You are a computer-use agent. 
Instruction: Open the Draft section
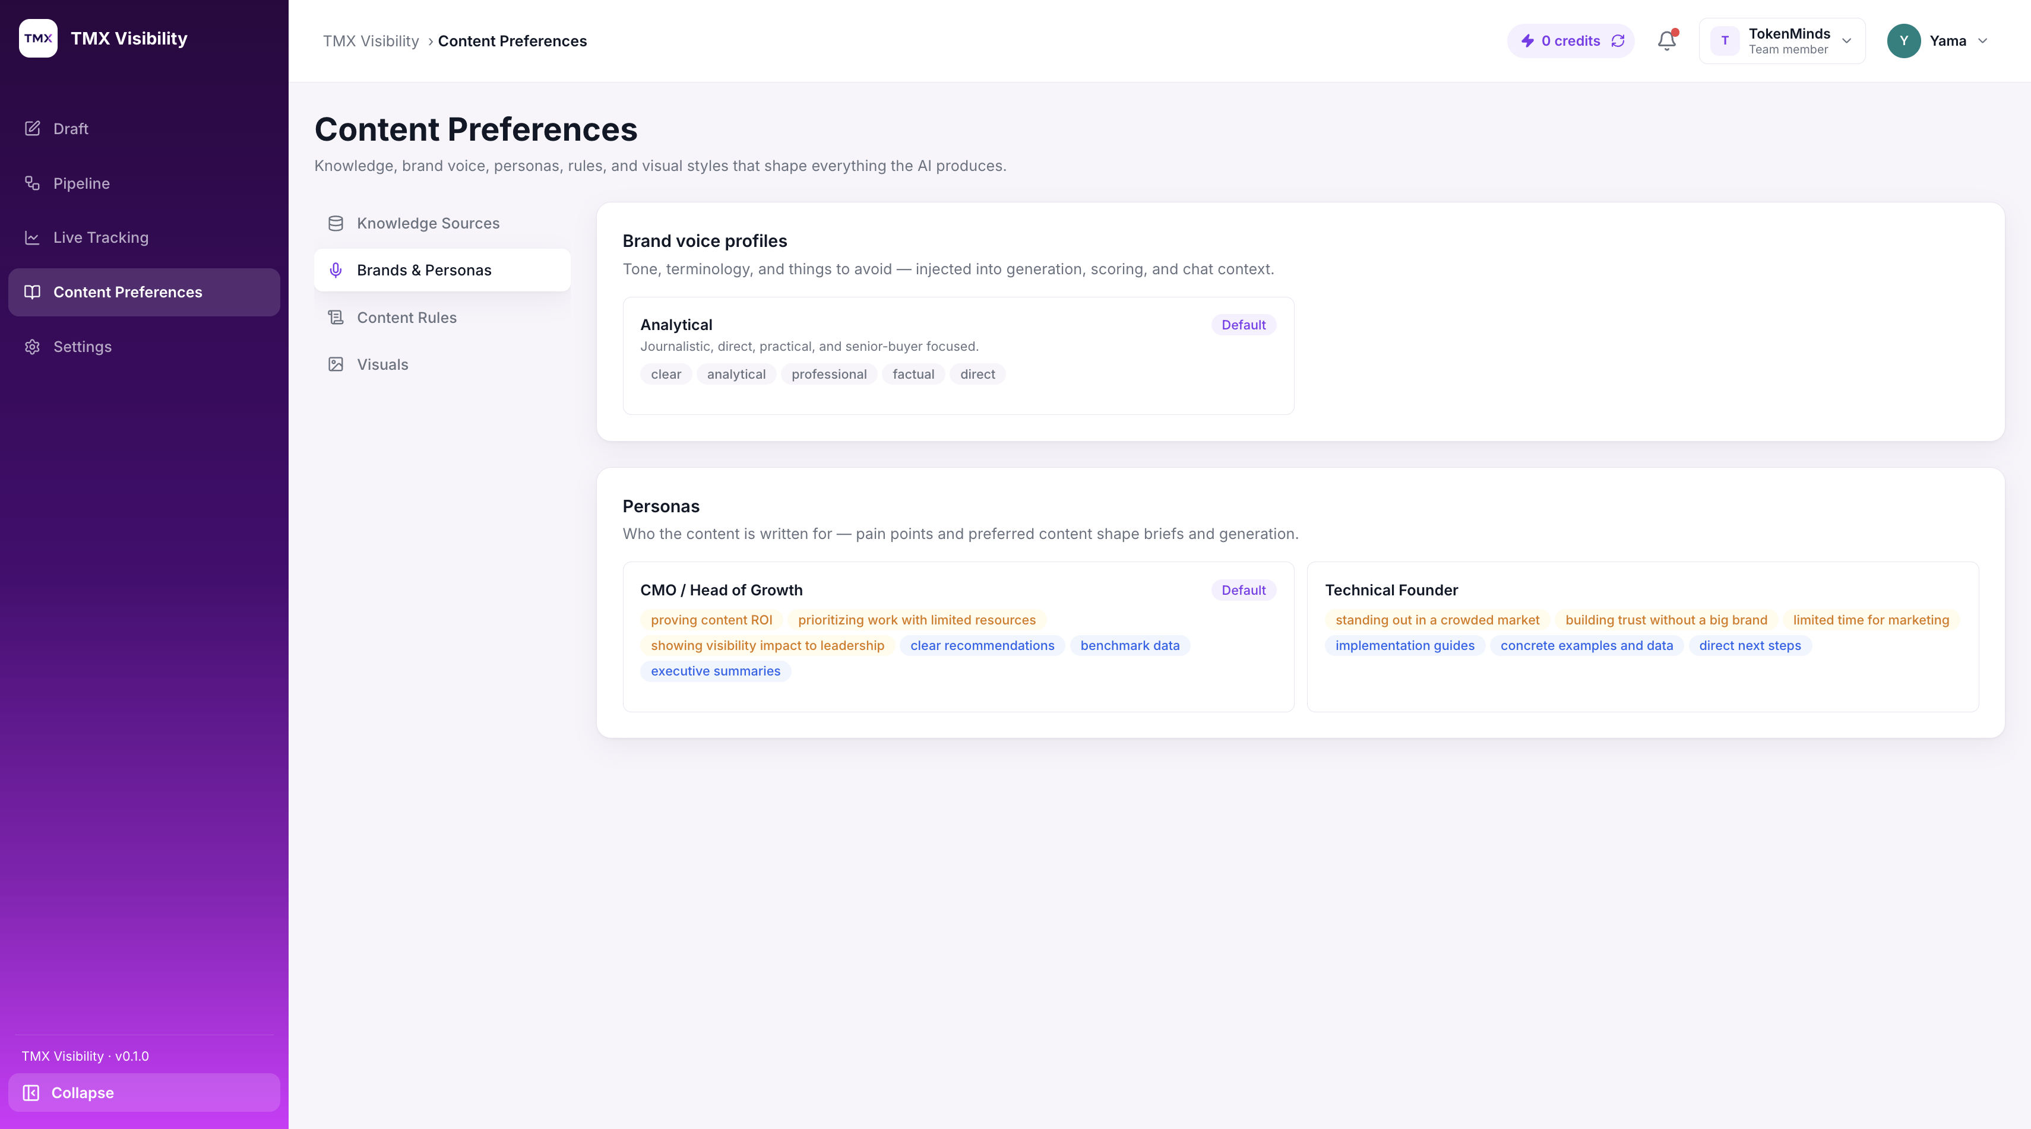144,128
